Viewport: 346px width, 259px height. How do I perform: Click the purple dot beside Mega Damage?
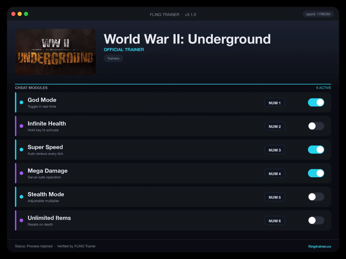point(21,173)
